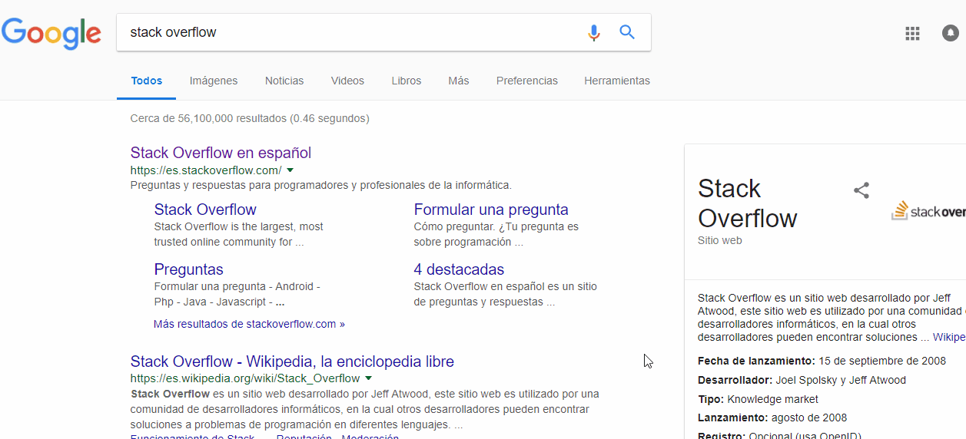Click the Wikipedia link in the knowledge panel
966x439 pixels.
pyautogui.click(x=949, y=337)
